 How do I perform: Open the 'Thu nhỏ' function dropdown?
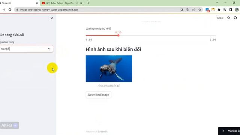click(x=26, y=49)
